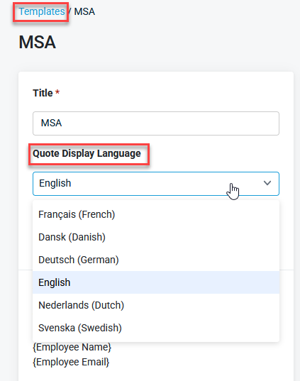
Task: Collapse the dropdown using the chevron arrow
Action: point(267,183)
